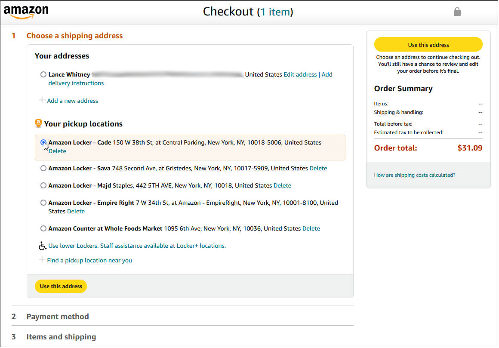This screenshot has height=348, width=499.
Task: Click the Amazon logo
Action: pos(26,12)
